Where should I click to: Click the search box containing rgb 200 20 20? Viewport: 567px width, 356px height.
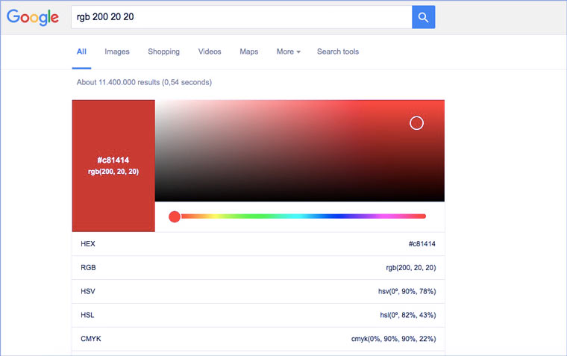(242, 17)
